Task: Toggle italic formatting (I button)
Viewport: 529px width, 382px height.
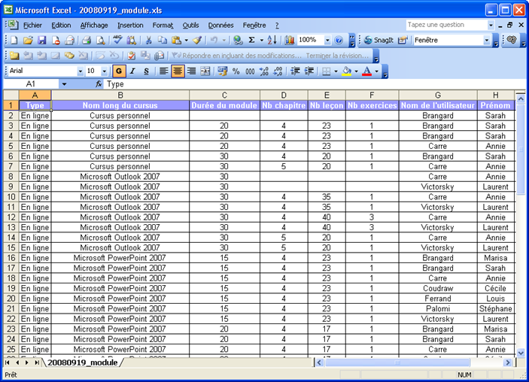Action: 132,71
